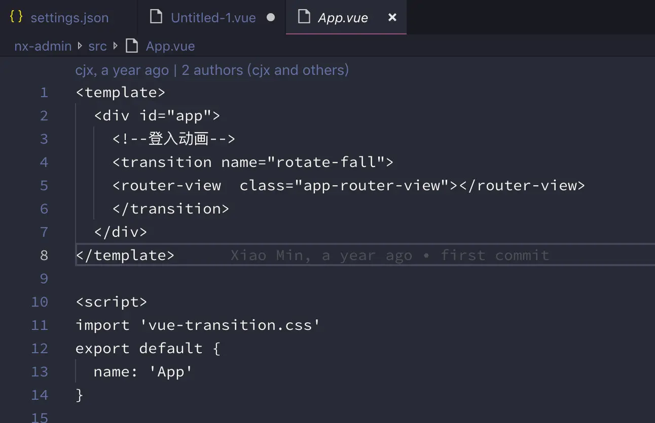
Task: Switch to the Untitled-1.vue tab
Action: [x=213, y=17]
